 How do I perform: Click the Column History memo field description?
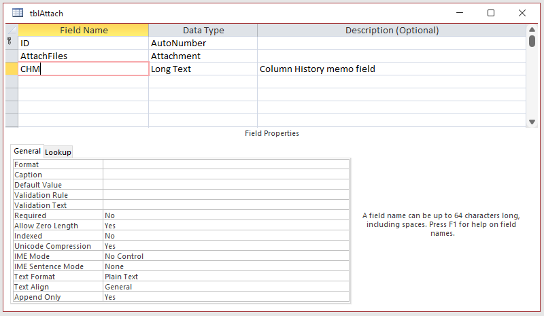point(392,69)
